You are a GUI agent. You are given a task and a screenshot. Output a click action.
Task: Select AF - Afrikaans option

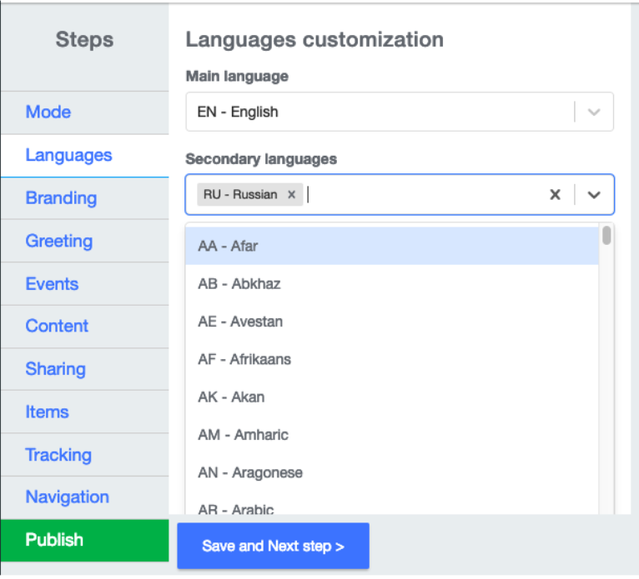pos(391,360)
